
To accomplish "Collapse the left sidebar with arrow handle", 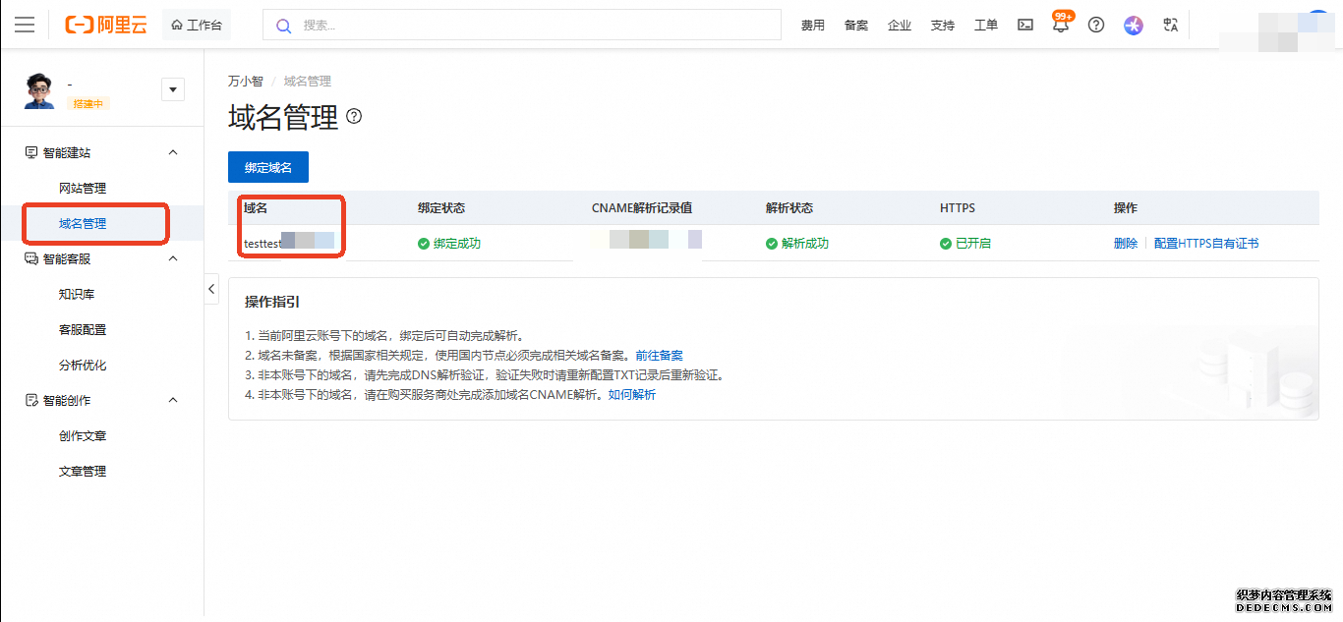I will point(211,288).
